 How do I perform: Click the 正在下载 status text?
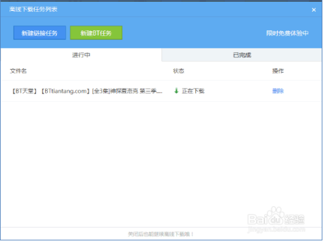point(193,91)
